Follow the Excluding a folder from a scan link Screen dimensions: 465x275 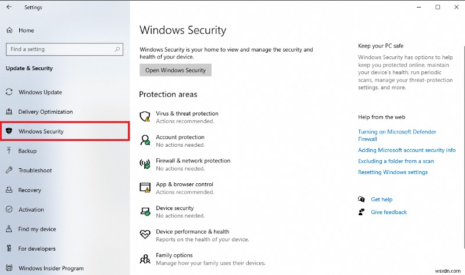pos(396,161)
